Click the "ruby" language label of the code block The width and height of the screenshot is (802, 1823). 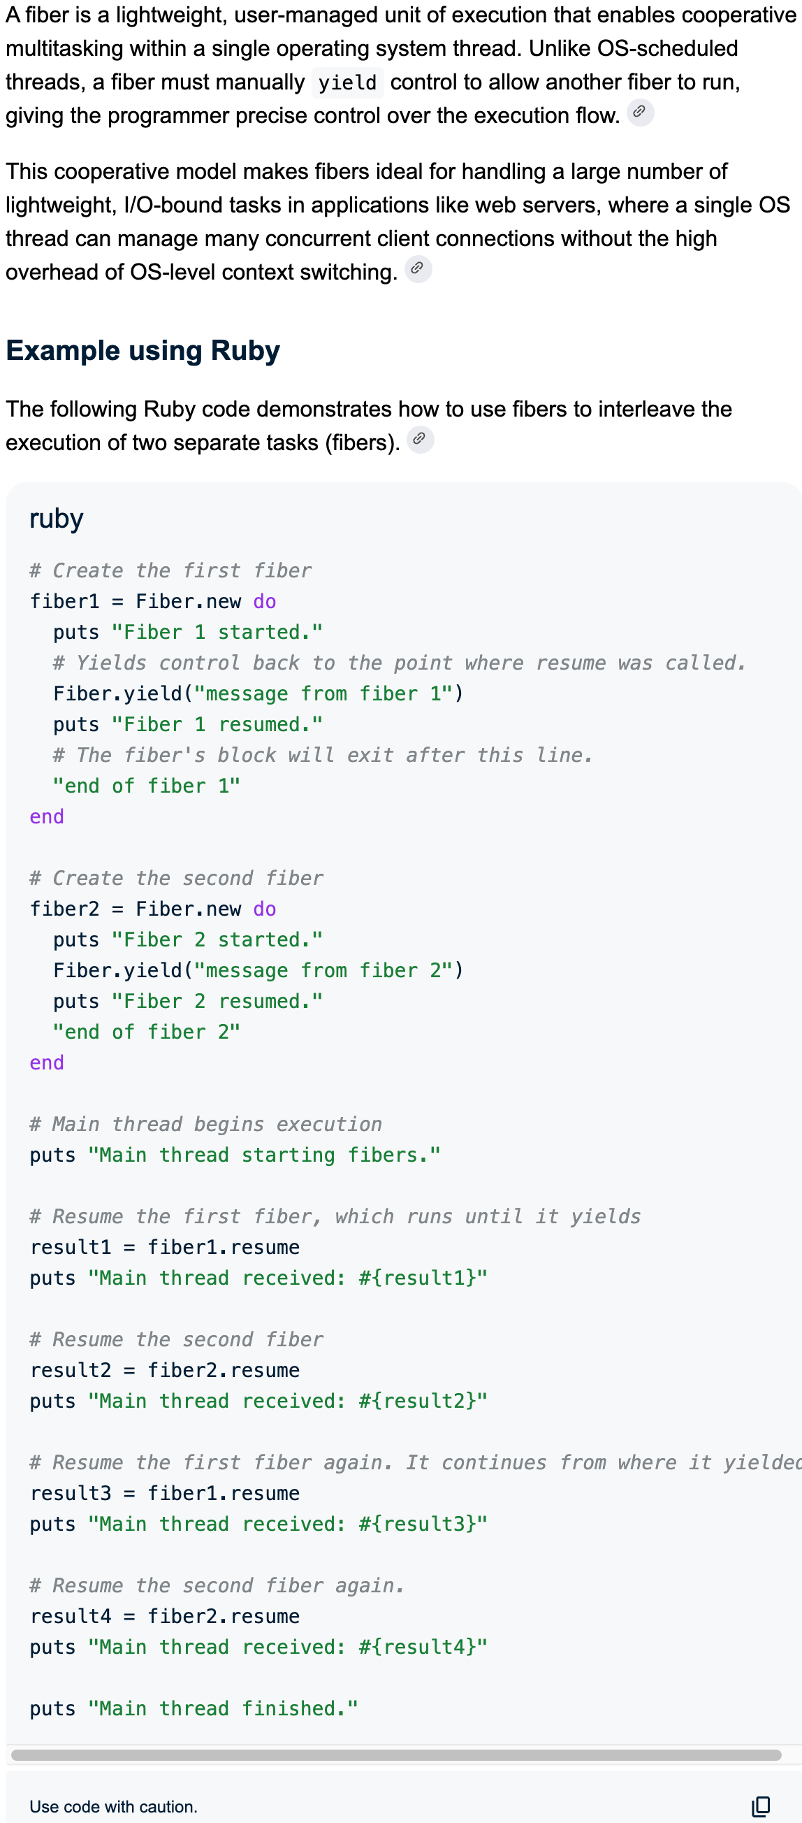(x=57, y=519)
